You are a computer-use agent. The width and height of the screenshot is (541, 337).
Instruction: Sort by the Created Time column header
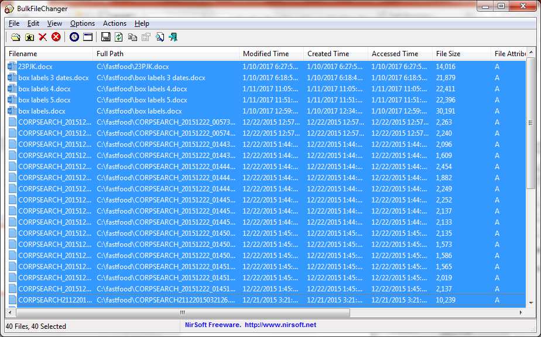click(x=335, y=54)
